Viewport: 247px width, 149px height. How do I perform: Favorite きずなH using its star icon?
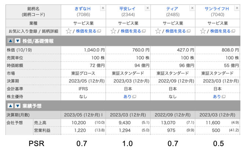(x=69, y=31)
